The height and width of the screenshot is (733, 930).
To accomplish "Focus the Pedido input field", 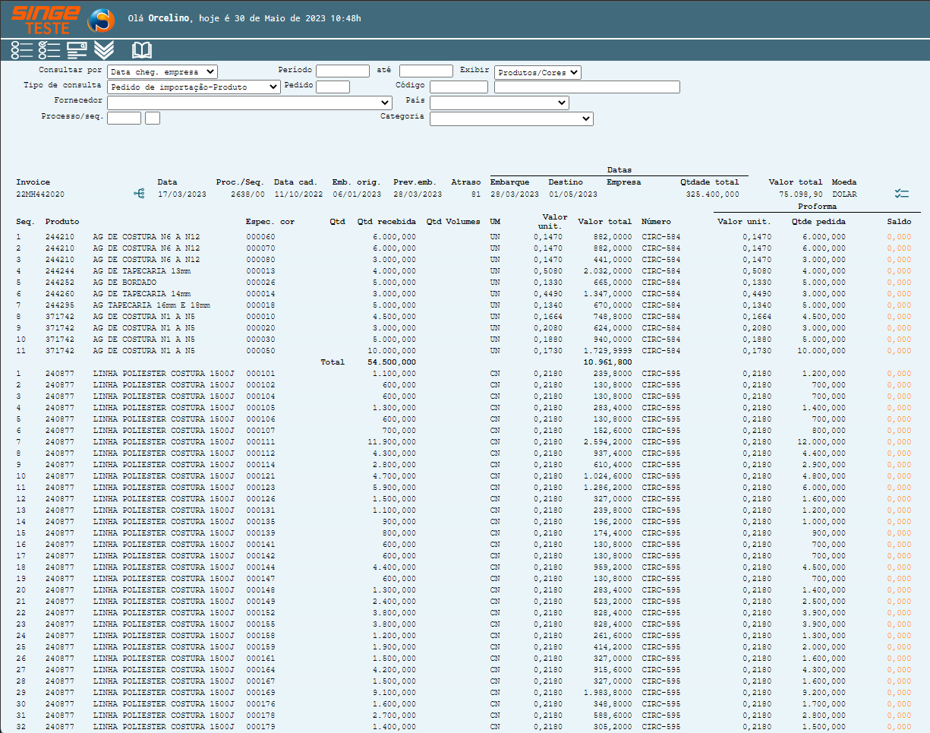I will point(333,87).
